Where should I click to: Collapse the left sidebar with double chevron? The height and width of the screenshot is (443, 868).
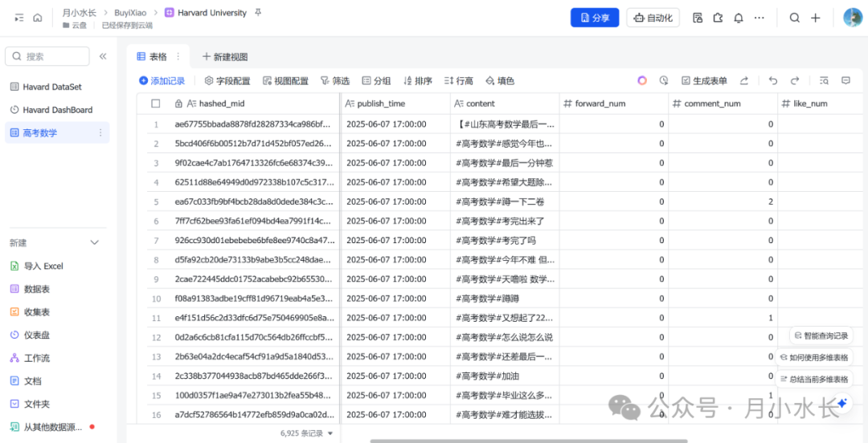(x=103, y=56)
